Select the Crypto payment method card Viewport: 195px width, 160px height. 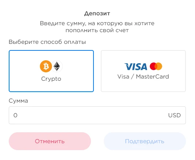click(51, 71)
